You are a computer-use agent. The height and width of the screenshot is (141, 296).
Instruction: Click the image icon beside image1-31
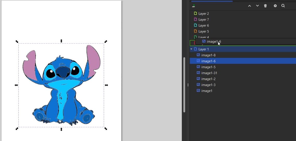coord(198,73)
